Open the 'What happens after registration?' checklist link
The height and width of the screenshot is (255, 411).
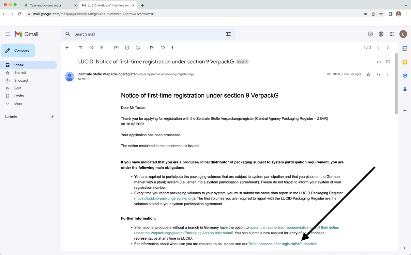coord(283,244)
